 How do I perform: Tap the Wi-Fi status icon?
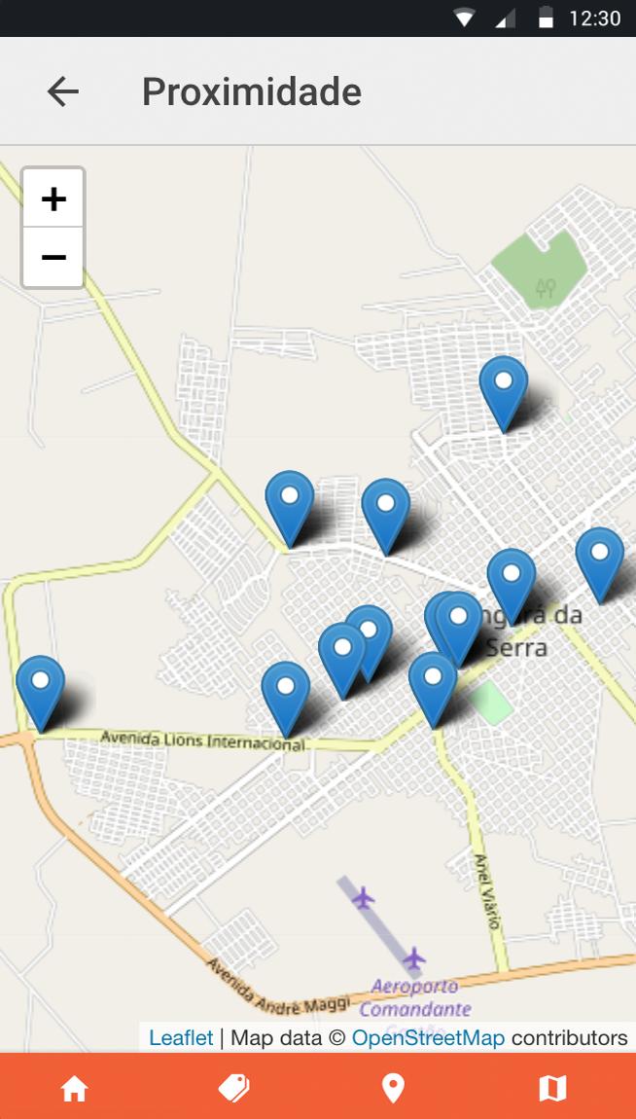coord(464,18)
